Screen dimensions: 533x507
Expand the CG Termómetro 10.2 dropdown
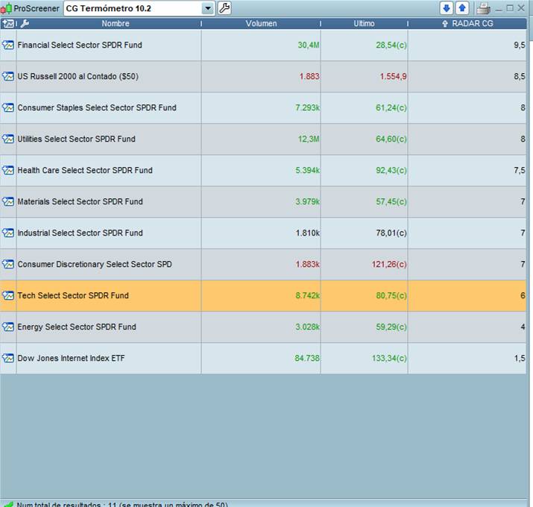point(208,8)
